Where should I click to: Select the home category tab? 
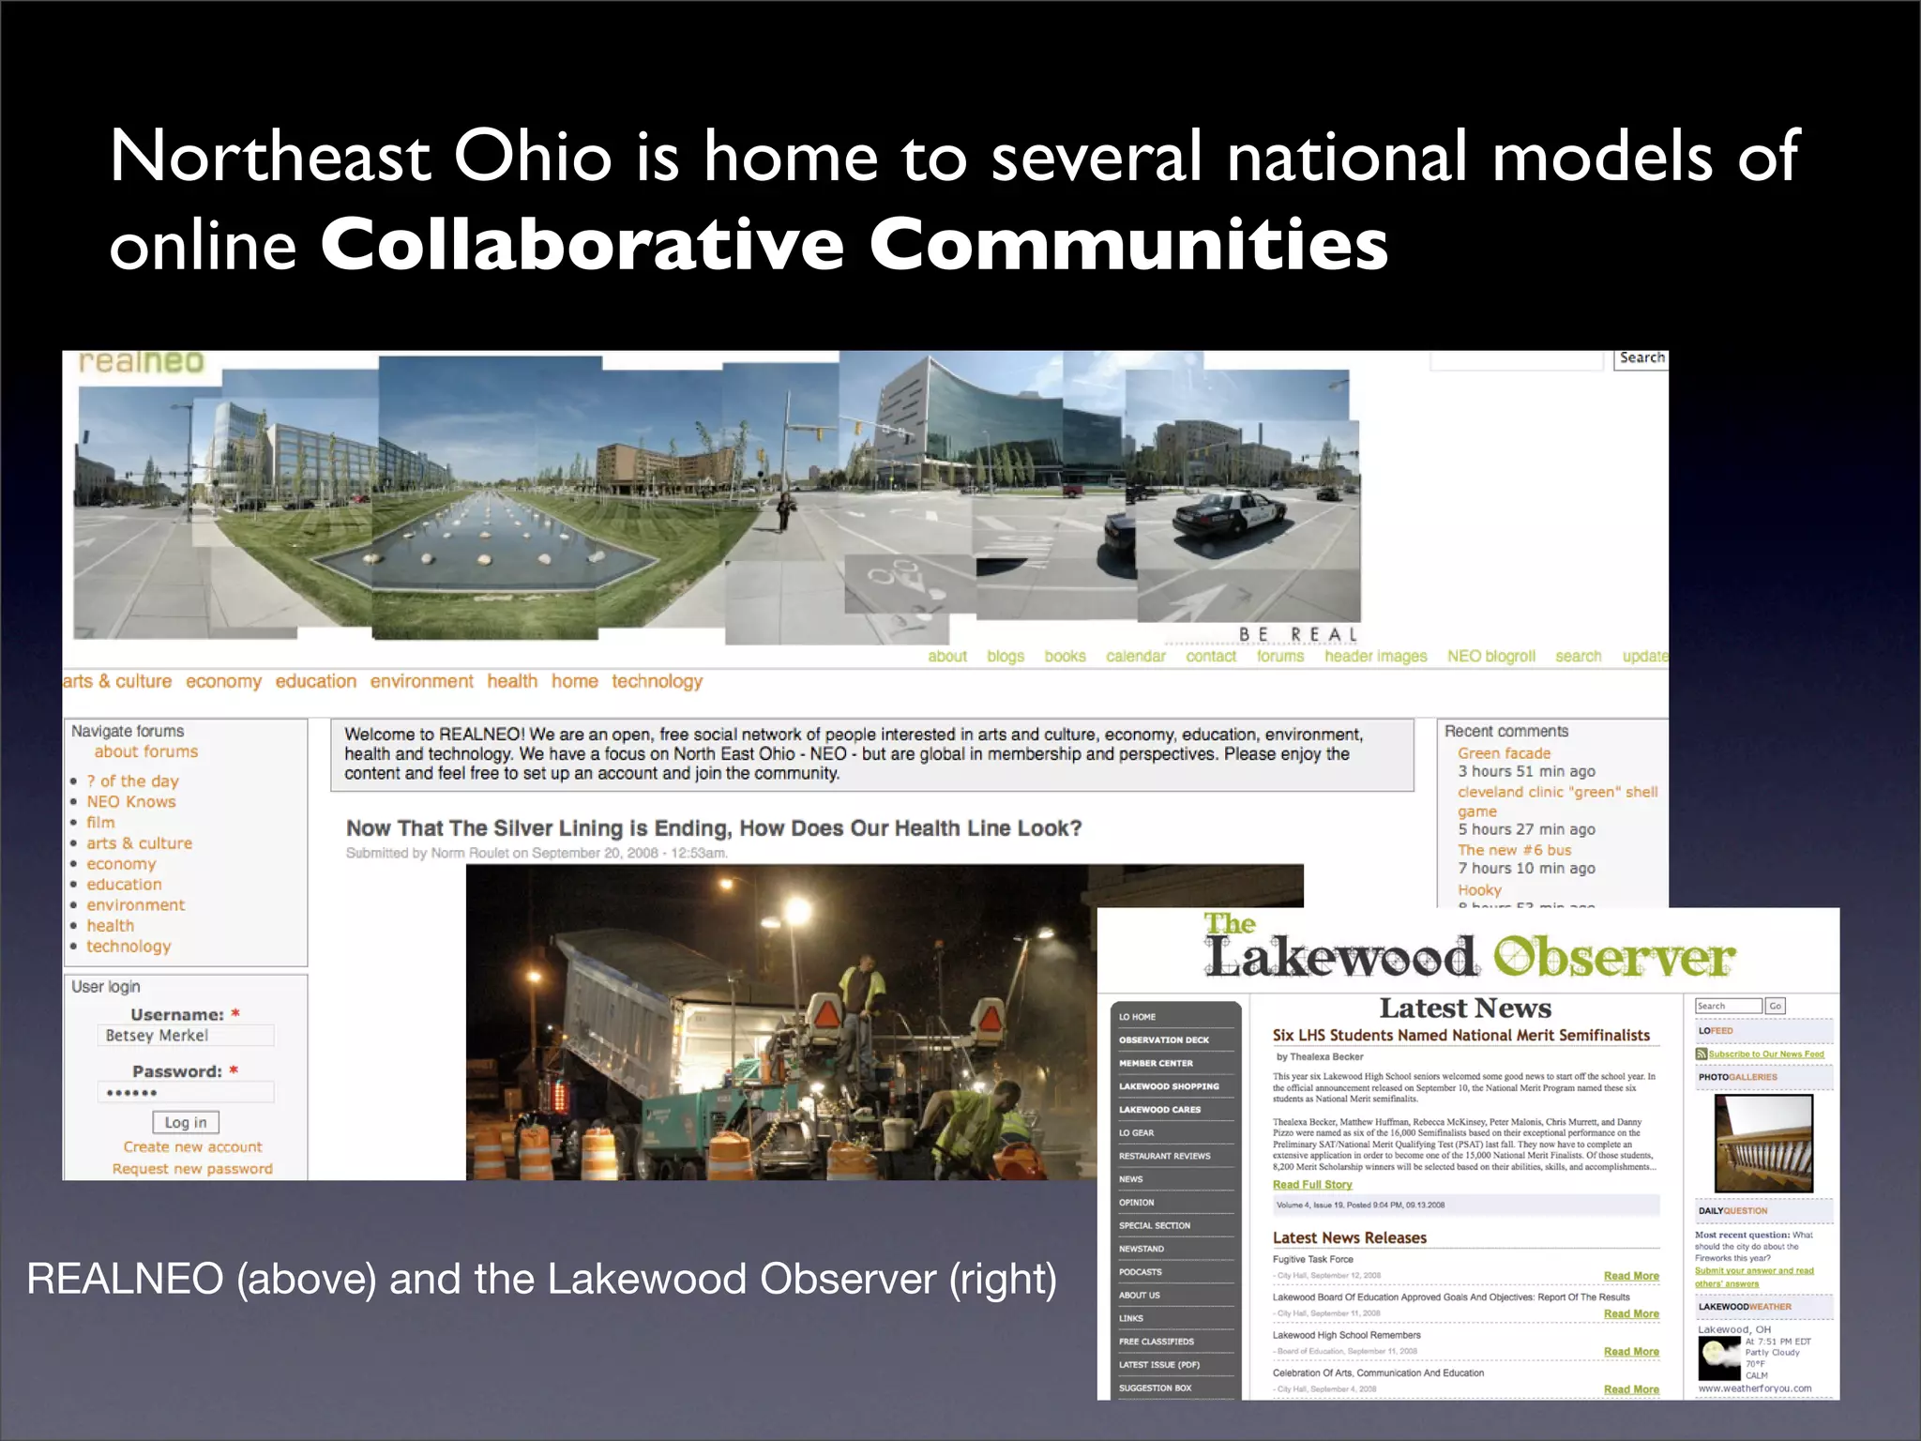(x=574, y=681)
